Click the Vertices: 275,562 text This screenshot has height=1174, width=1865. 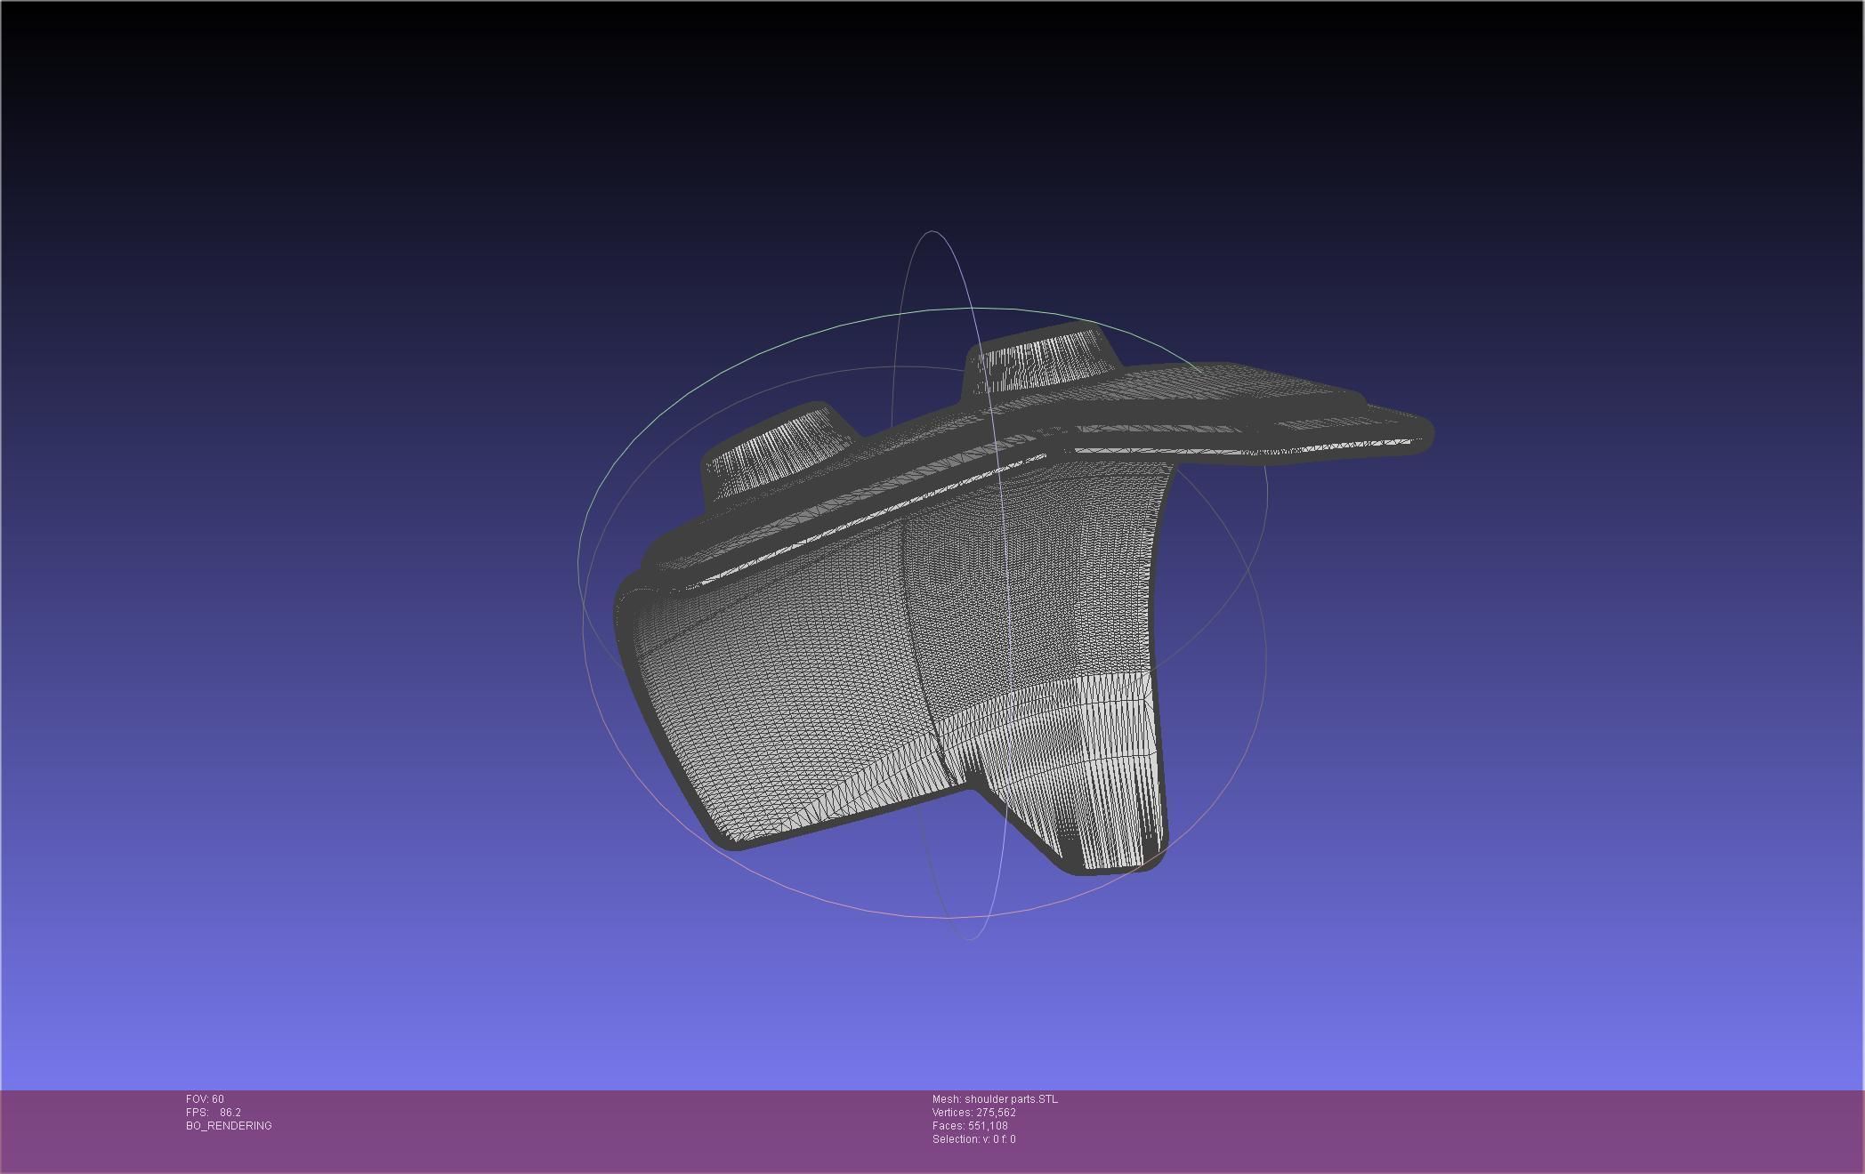click(974, 1113)
